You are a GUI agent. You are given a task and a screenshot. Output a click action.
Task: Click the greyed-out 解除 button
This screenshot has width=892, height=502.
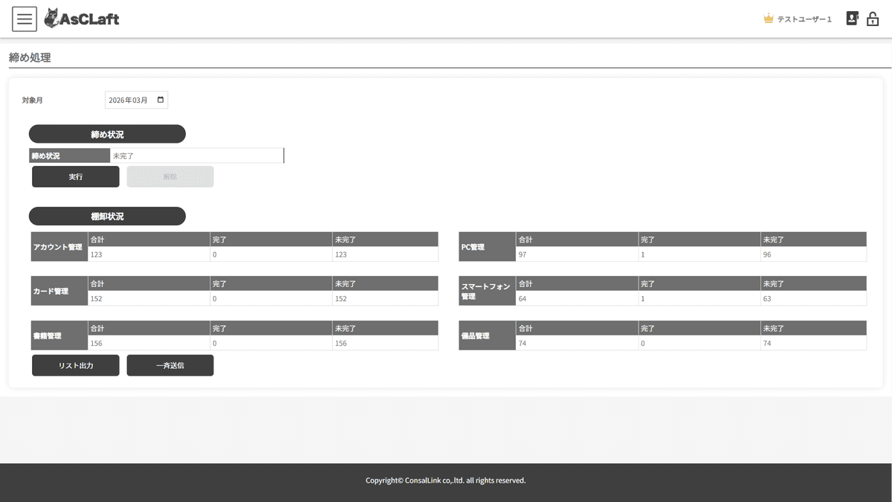[170, 176]
